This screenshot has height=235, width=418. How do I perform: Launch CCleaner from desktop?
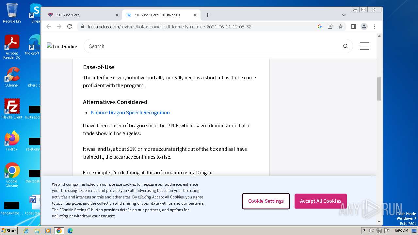click(12, 77)
